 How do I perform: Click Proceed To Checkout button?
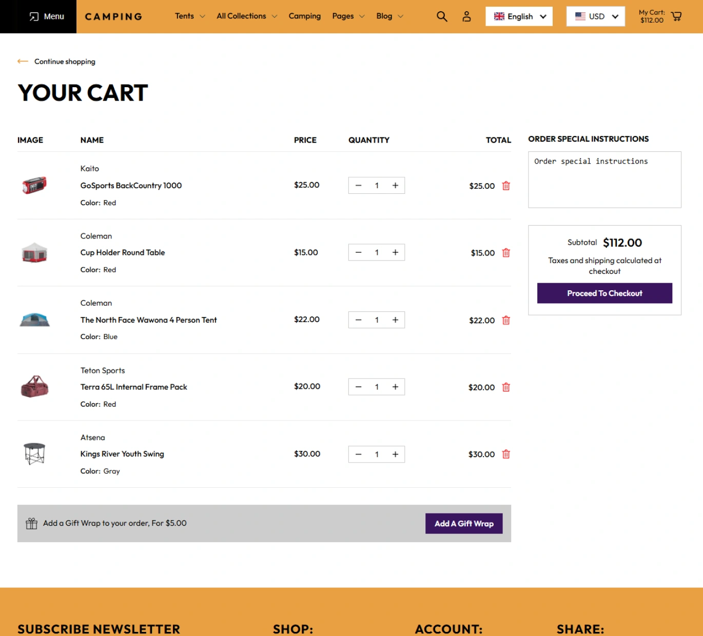click(x=604, y=293)
